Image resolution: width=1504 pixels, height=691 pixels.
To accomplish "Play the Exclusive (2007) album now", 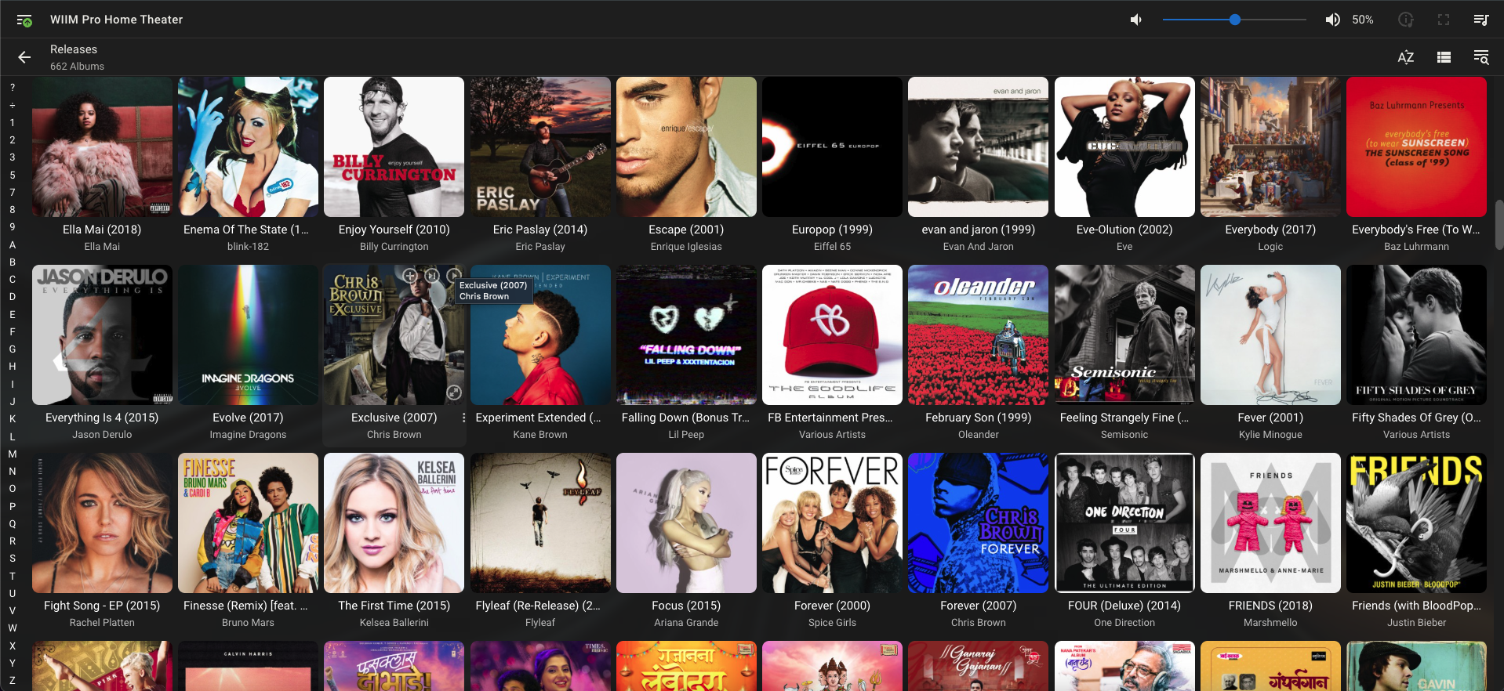I will tap(453, 276).
